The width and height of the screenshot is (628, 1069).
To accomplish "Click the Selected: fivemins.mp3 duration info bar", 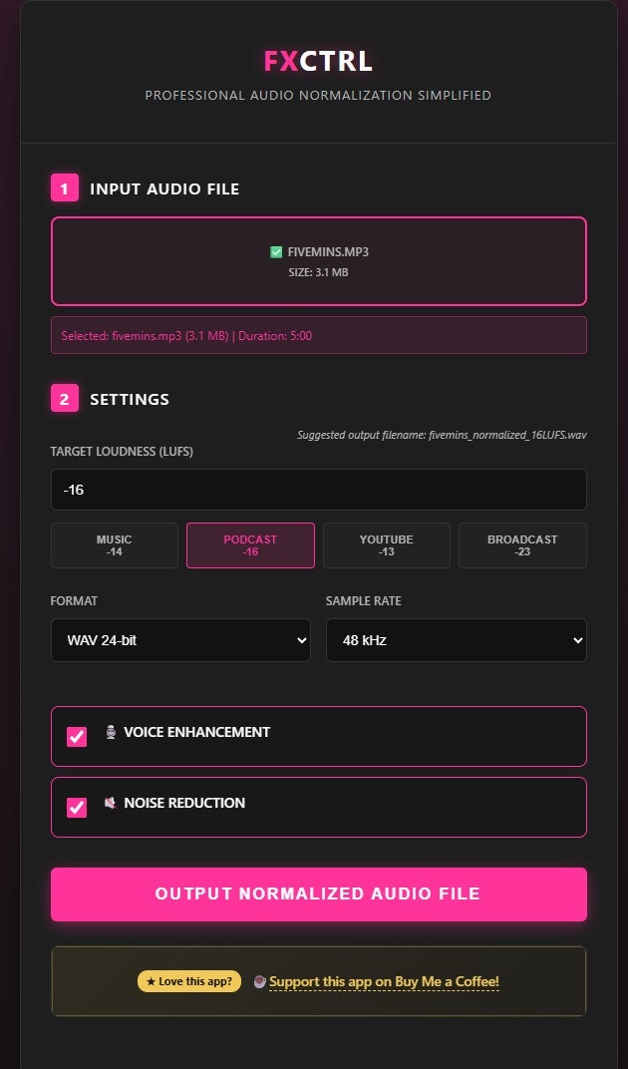I will pyautogui.click(x=318, y=335).
